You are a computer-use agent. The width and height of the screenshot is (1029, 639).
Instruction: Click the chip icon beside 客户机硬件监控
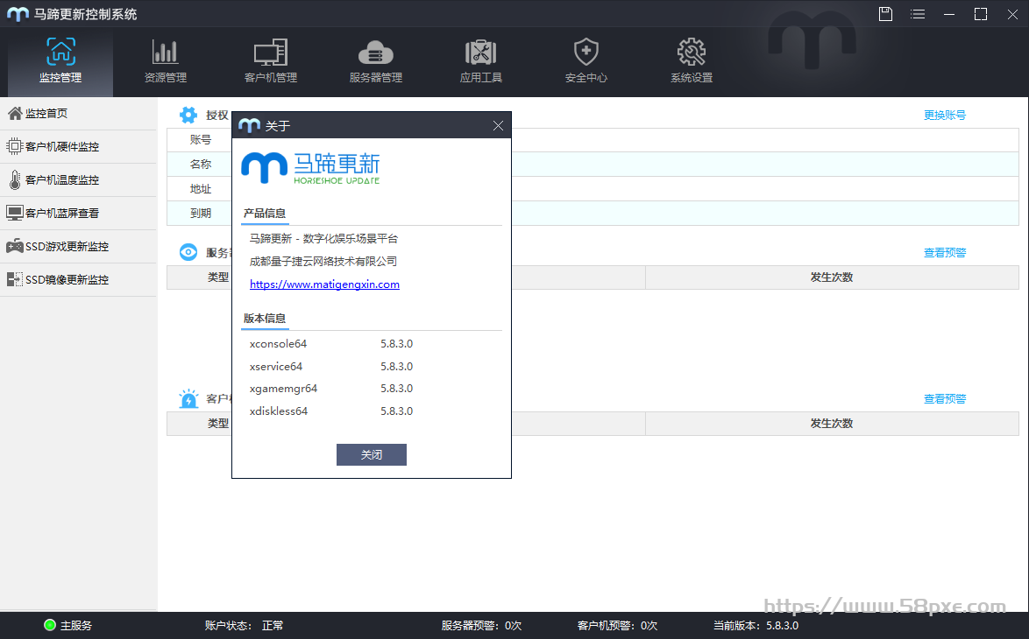tap(14, 146)
